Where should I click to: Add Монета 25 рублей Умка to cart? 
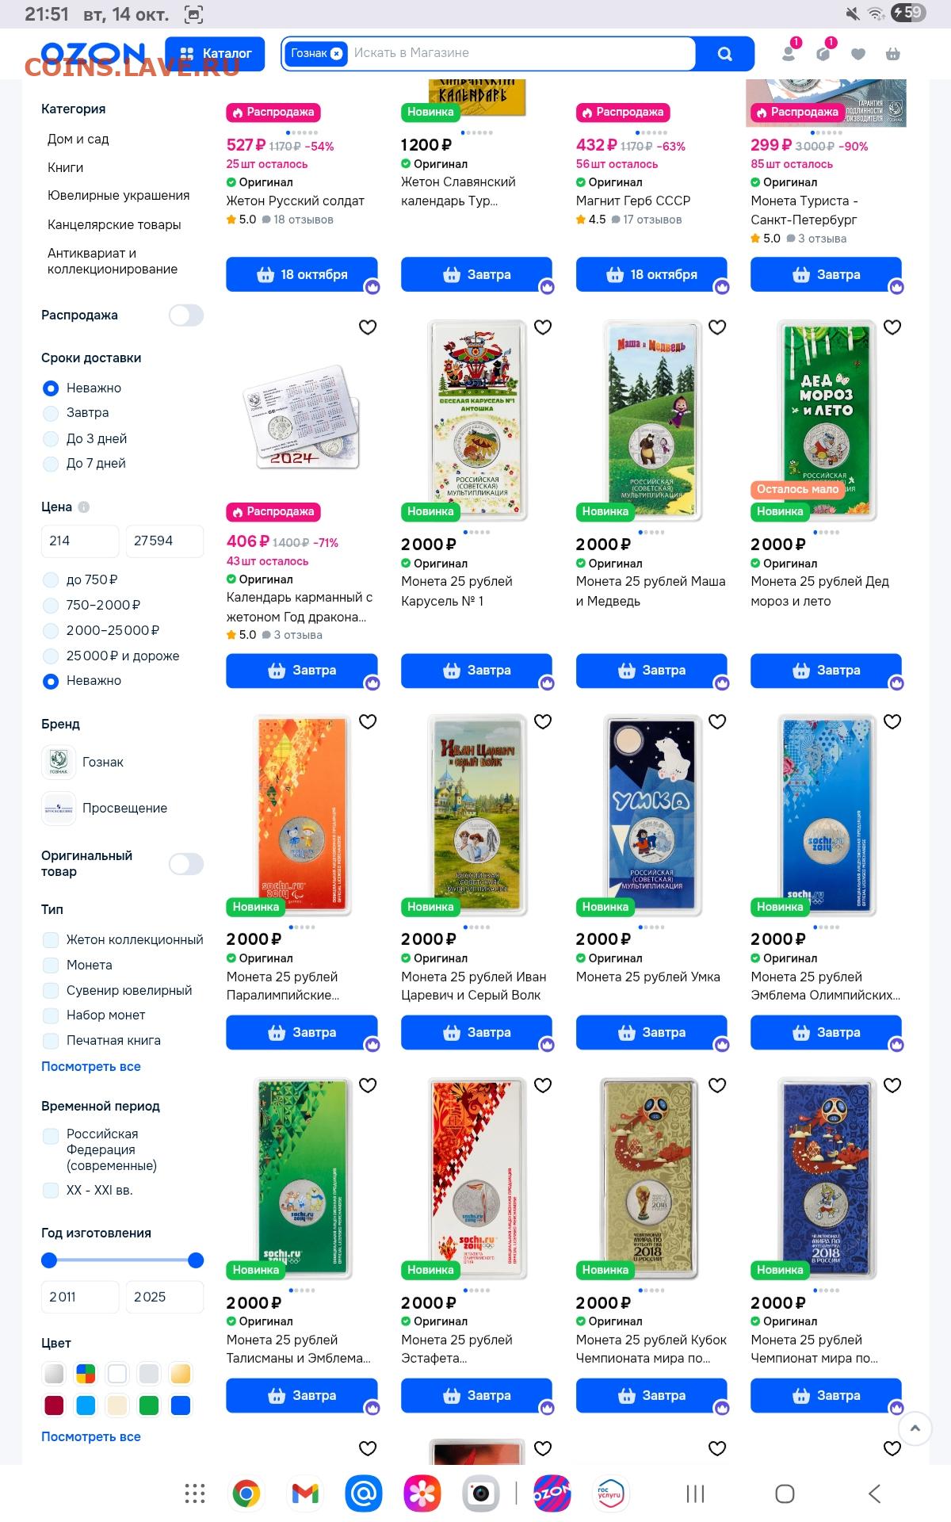pyautogui.click(x=651, y=1032)
